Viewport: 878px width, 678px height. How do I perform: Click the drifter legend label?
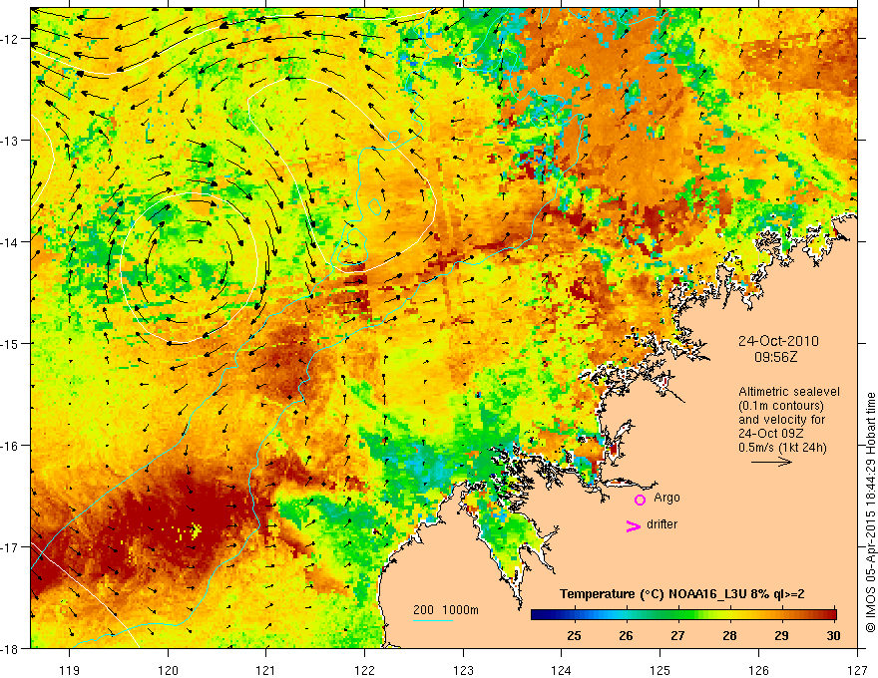coord(661,524)
